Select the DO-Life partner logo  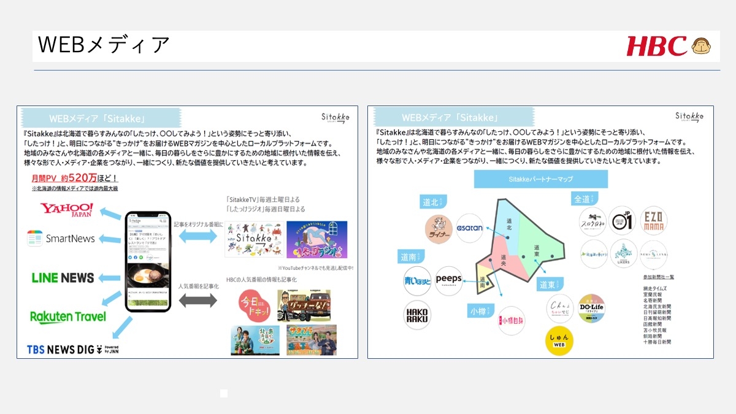tap(591, 309)
